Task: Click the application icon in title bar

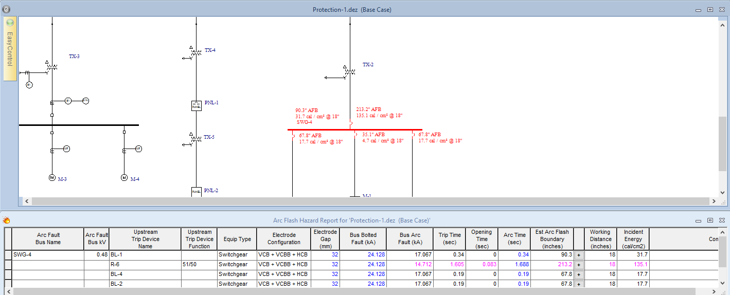Action: [6, 9]
